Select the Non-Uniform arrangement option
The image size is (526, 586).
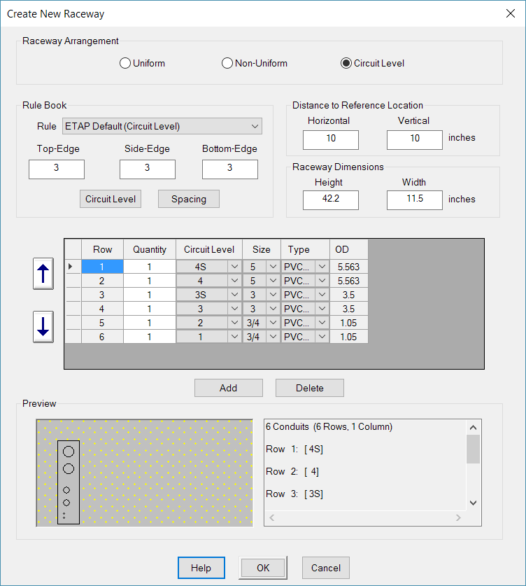click(x=227, y=64)
